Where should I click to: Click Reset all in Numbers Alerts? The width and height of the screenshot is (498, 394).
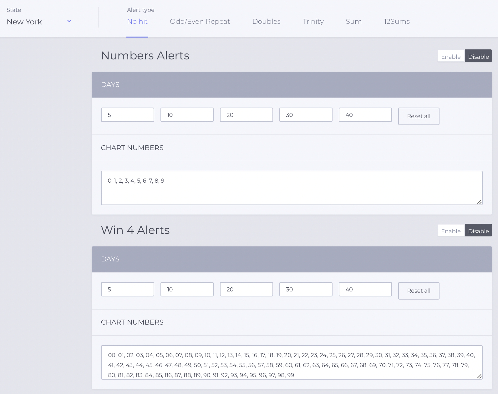[419, 116]
